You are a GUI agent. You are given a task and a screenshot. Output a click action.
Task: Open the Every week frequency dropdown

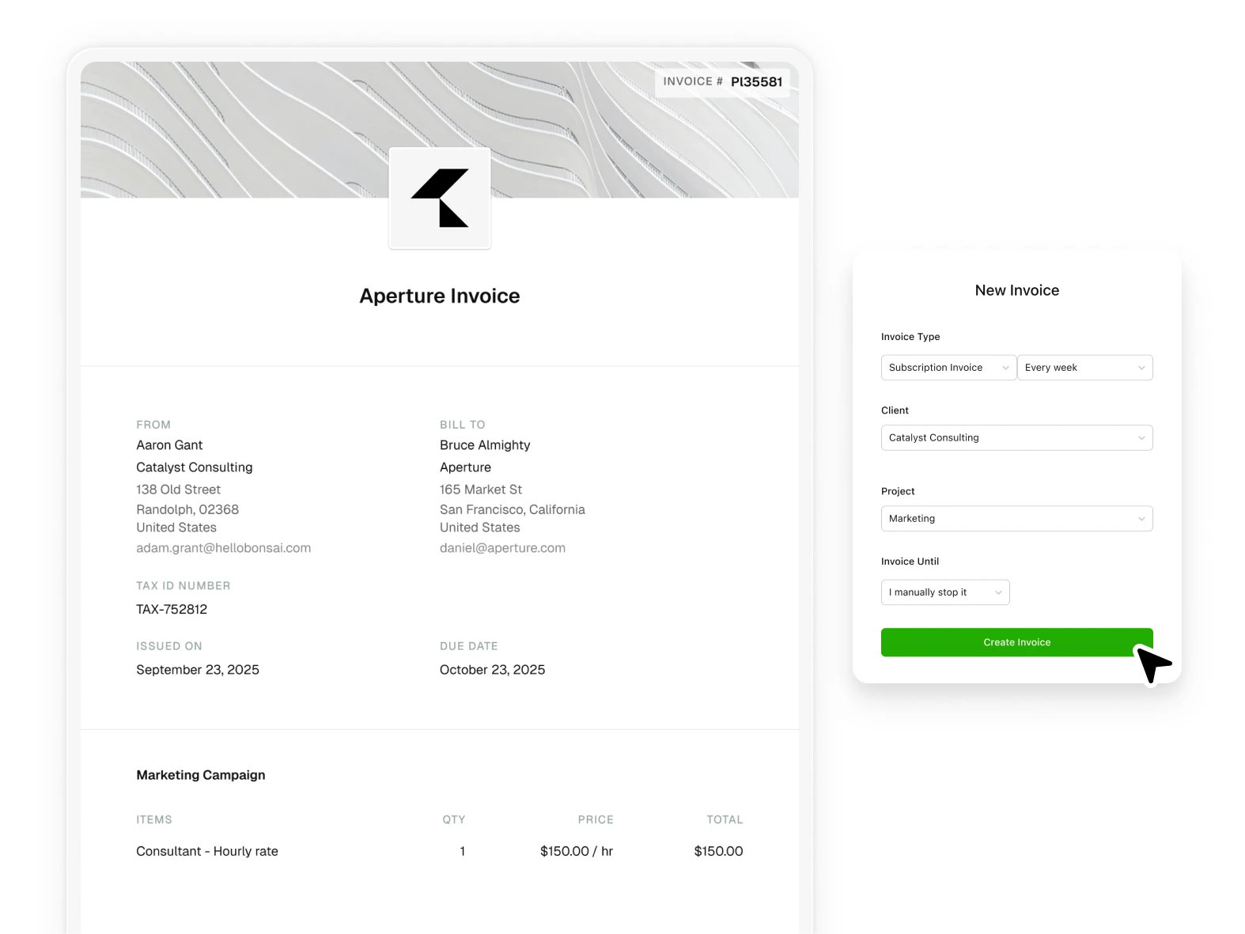[1084, 368]
